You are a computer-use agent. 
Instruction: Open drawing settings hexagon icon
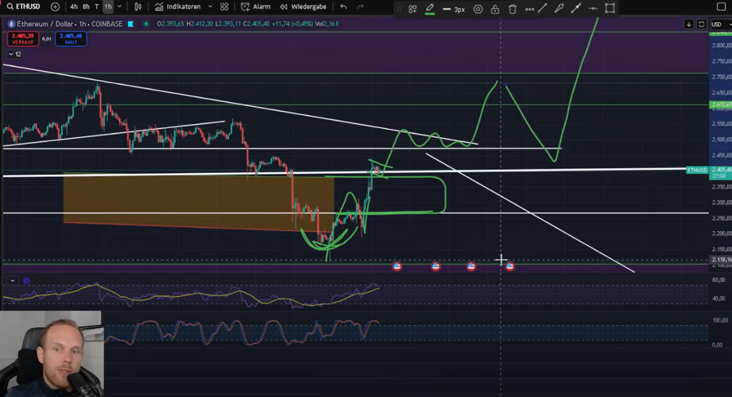point(478,9)
